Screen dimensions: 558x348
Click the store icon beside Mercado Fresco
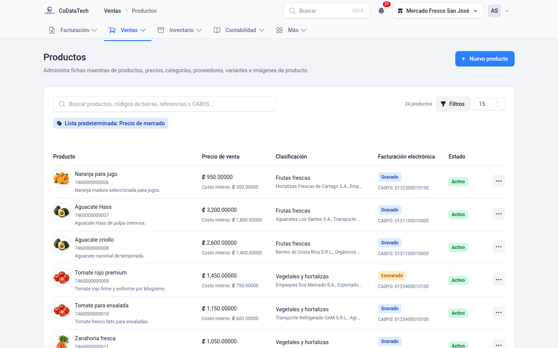(400, 11)
